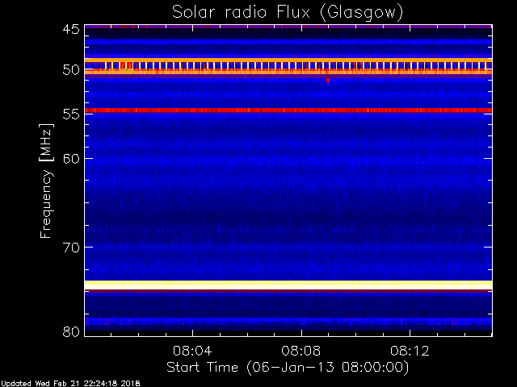Click the solid red band at 55 MHz
Image resolution: width=517 pixels, height=387 pixels.
tap(288, 110)
